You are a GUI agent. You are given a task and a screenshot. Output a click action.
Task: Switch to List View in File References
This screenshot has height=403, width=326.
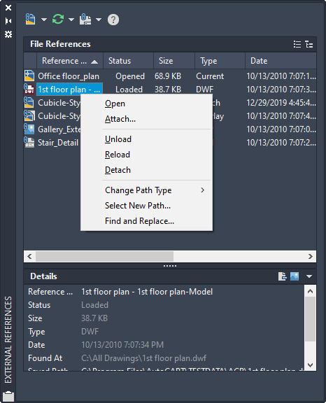click(297, 44)
